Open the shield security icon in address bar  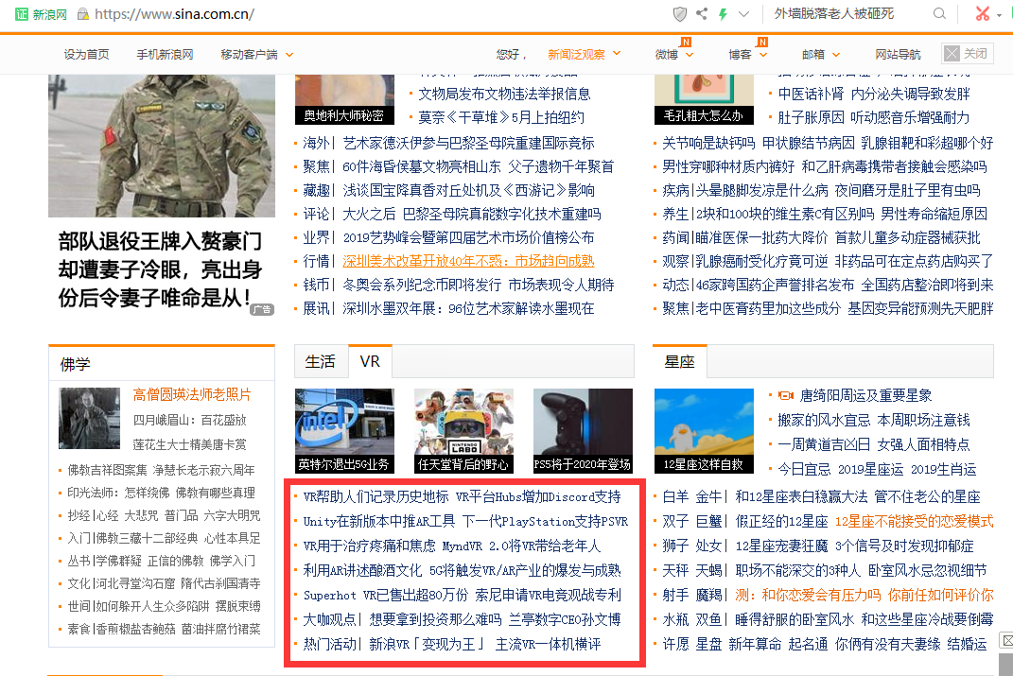point(680,13)
